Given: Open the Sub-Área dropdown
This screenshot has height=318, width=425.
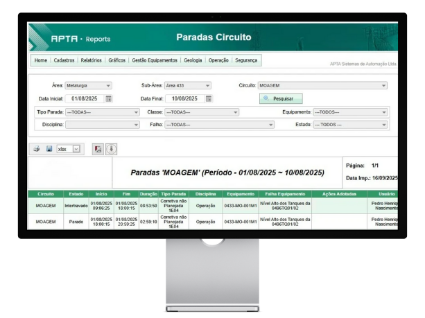Looking at the screenshot, I should [189, 86].
